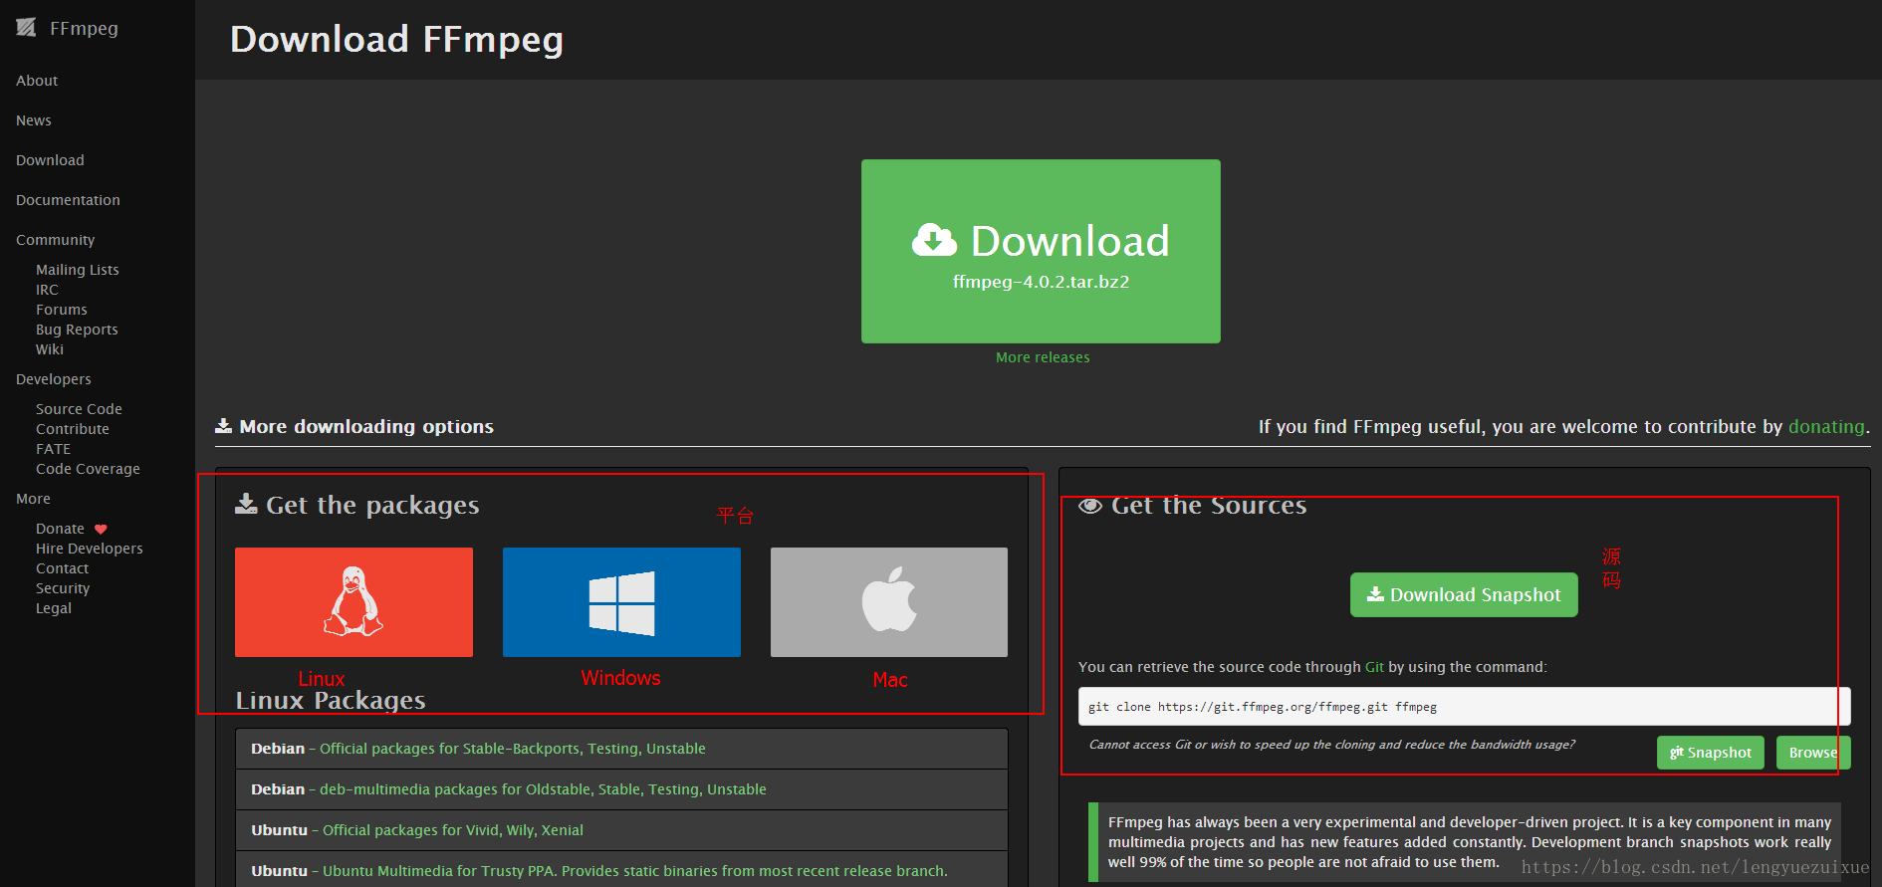Viewport: 1882px width, 887px height.
Task: Click the git Snapshot button
Action: (1711, 753)
